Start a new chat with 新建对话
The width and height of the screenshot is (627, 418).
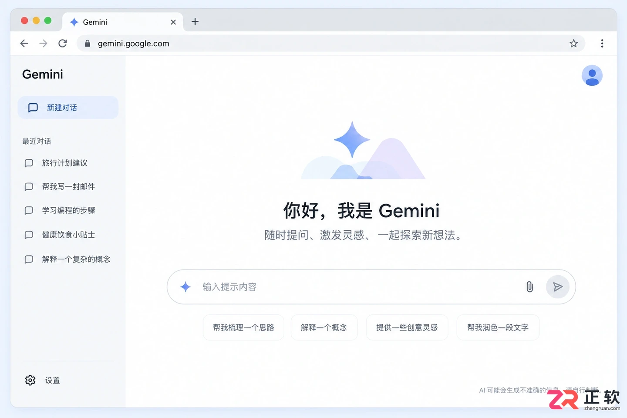click(68, 108)
